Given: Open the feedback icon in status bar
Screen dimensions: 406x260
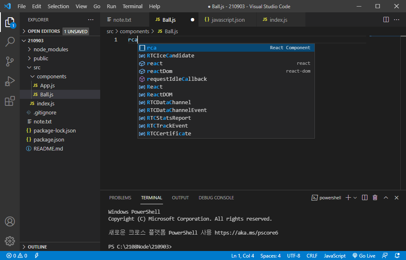Looking at the screenshot, I should coord(385,255).
